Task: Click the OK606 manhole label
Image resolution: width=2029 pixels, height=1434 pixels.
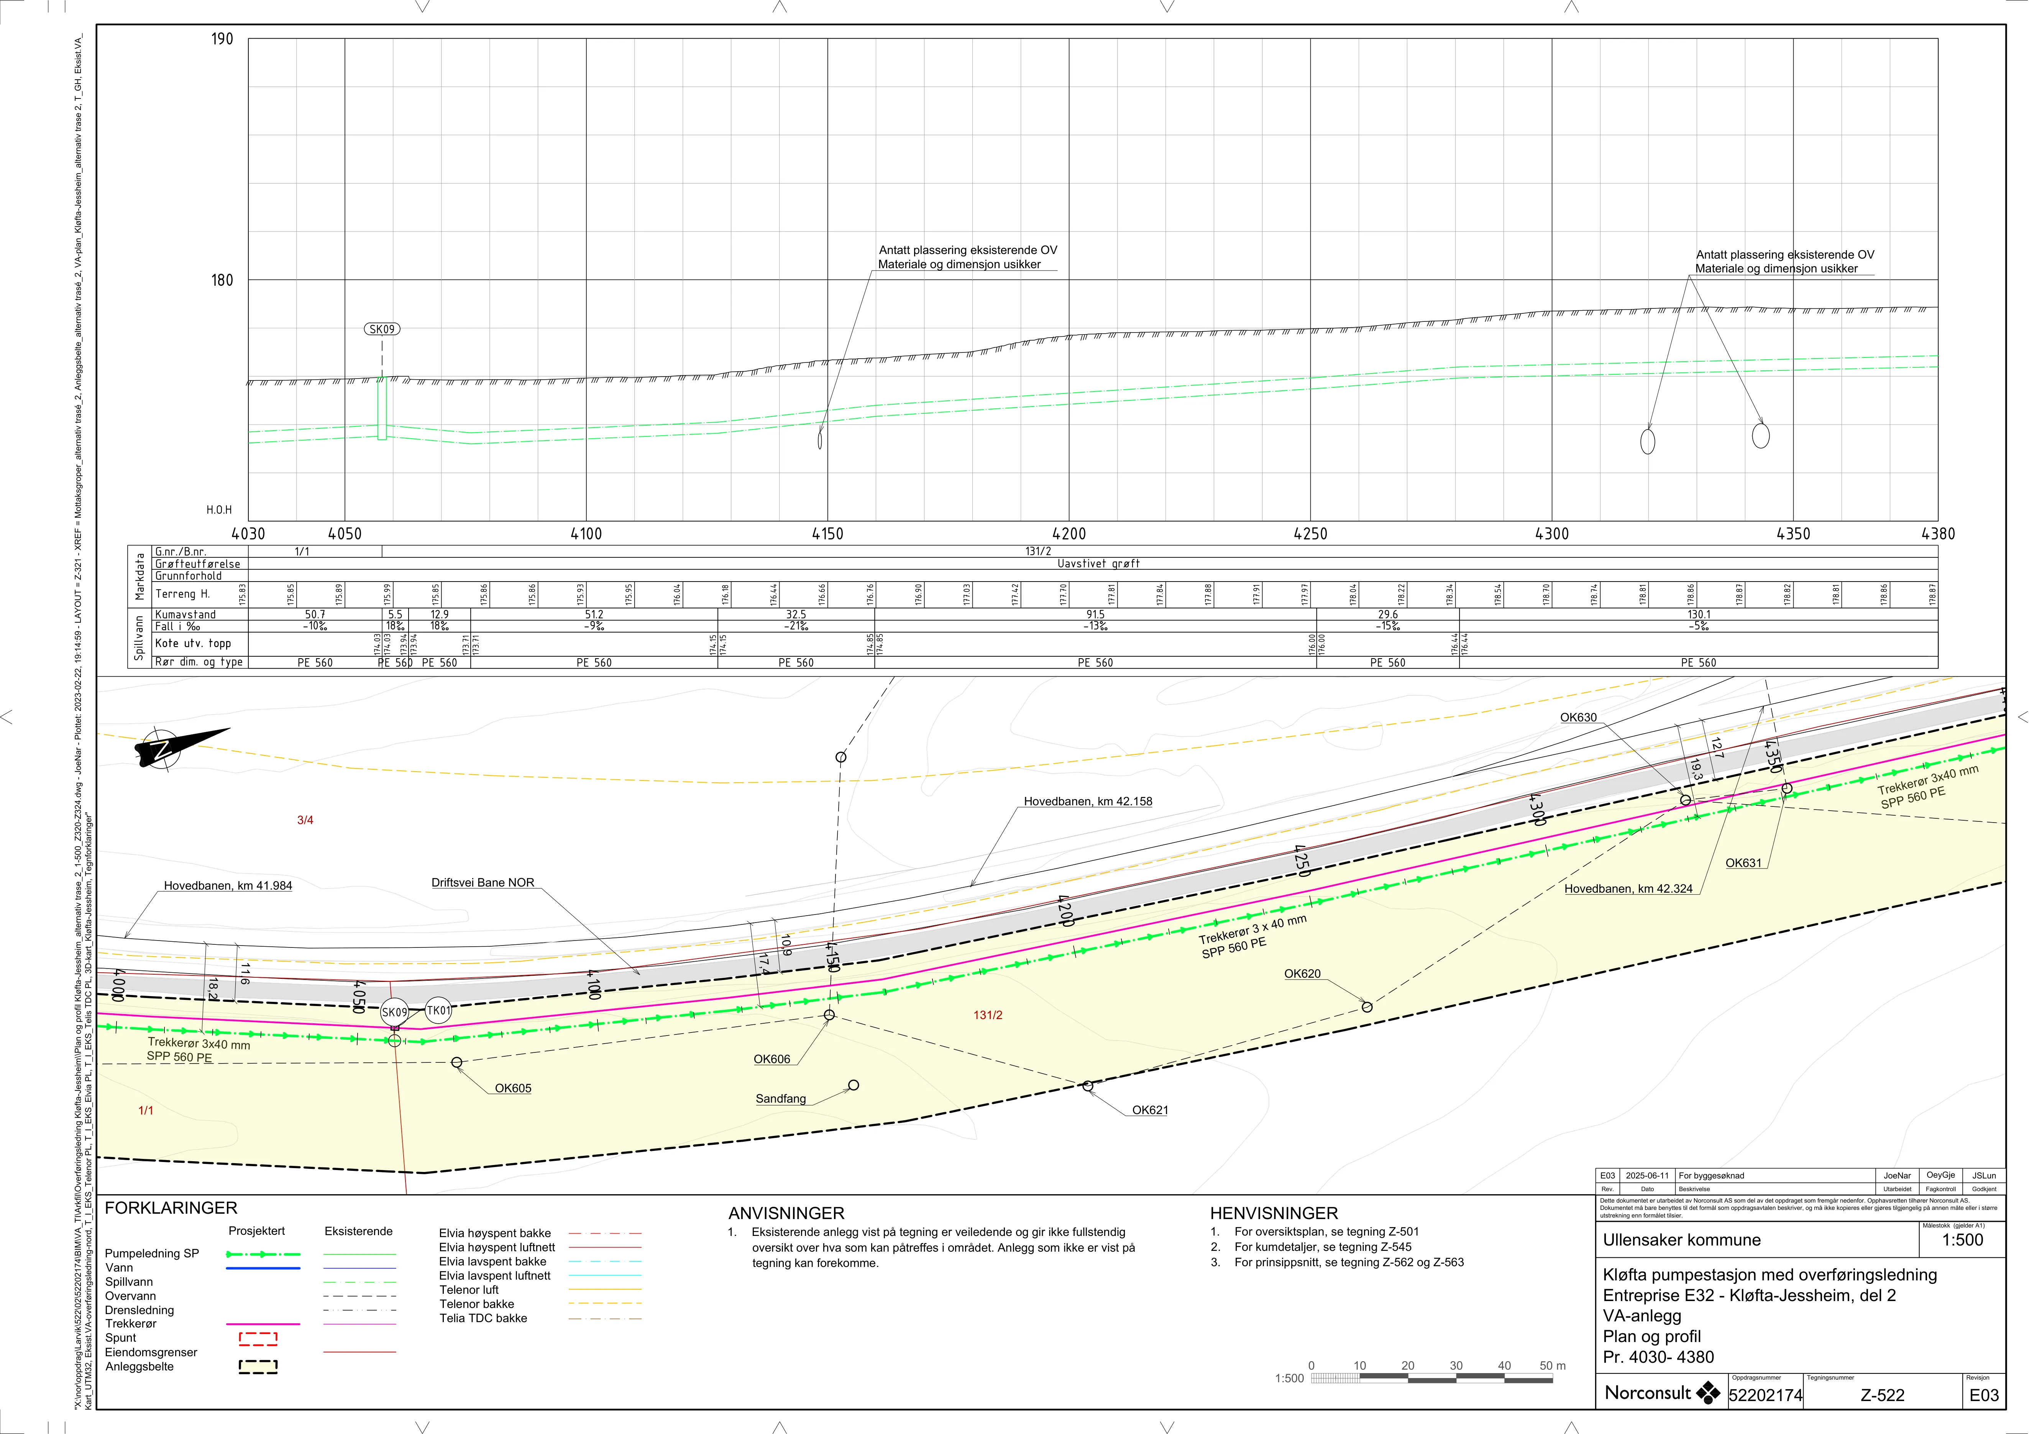Action: (x=772, y=1059)
